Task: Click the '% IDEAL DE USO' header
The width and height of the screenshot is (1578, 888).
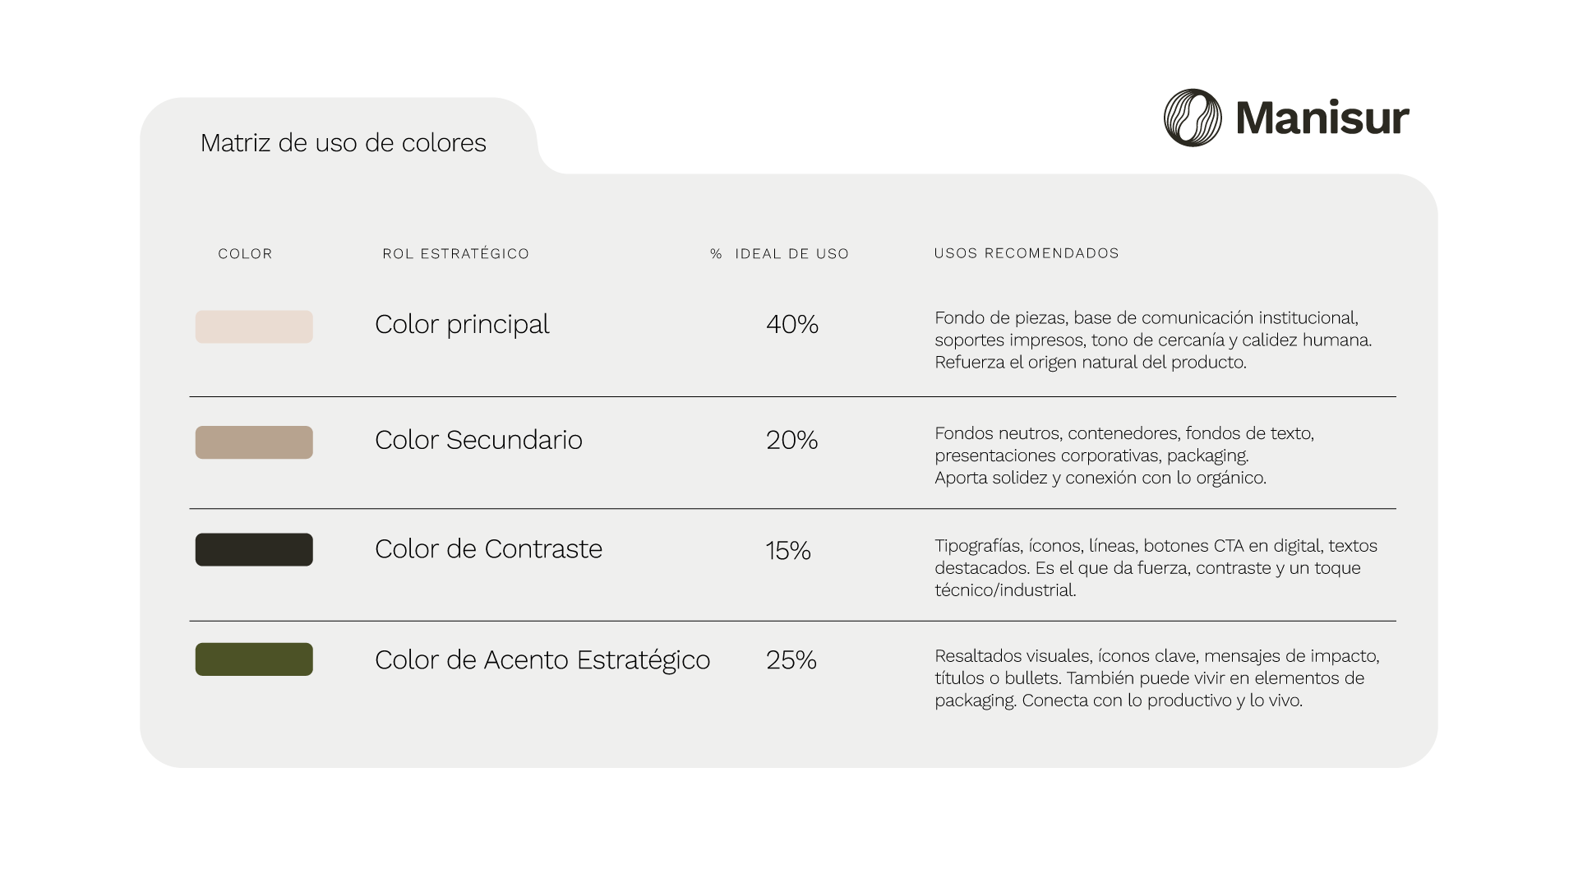Action: pyautogui.click(x=779, y=254)
